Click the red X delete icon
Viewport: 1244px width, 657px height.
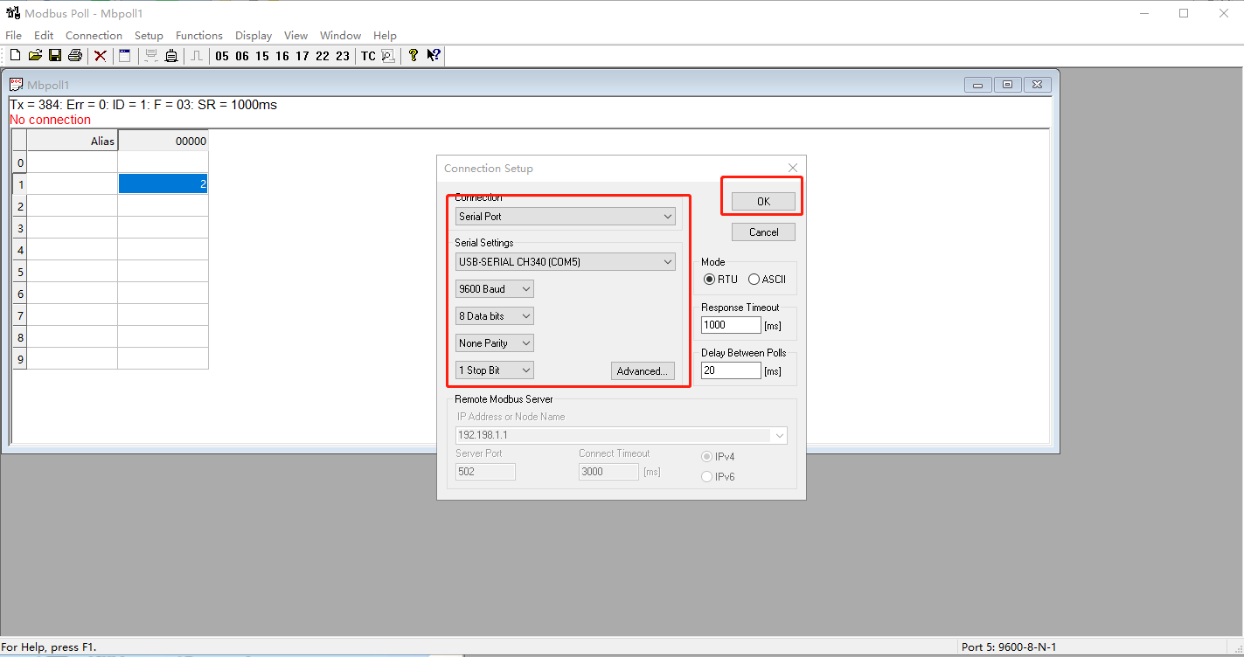101,56
